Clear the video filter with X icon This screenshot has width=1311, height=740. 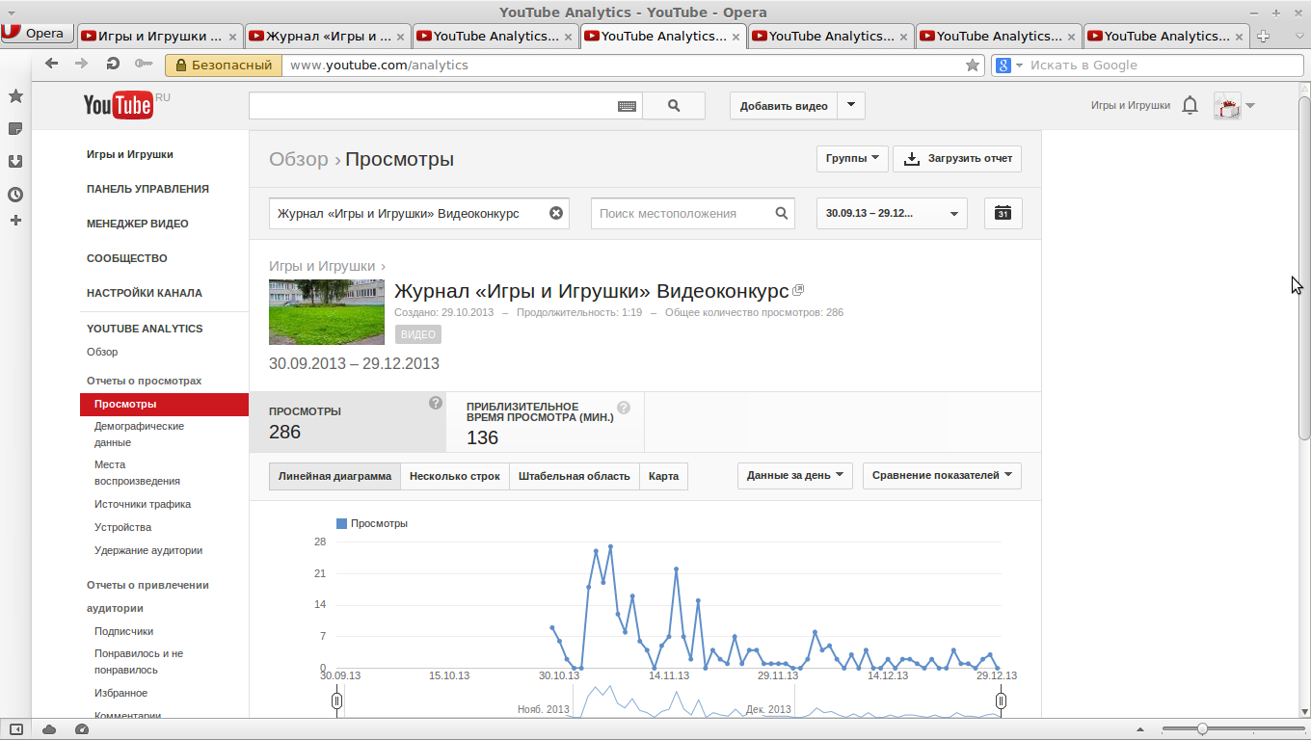click(x=556, y=213)
